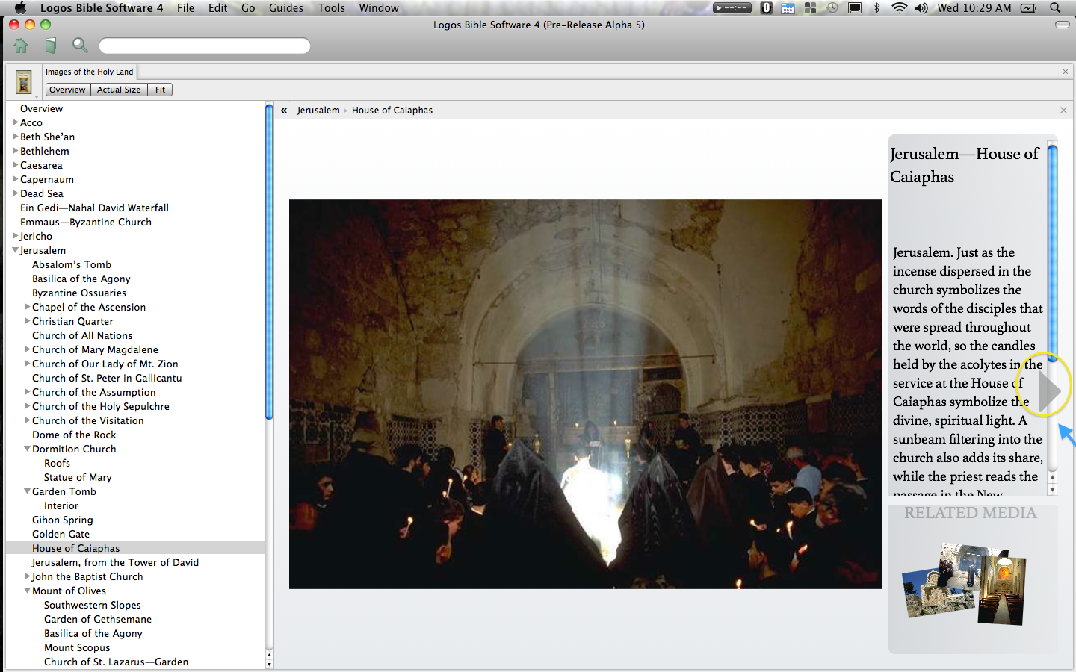Select Overview in the contents tree
Image resolution: width=1076 pixels, height=672 pixels.
(41, 109)
